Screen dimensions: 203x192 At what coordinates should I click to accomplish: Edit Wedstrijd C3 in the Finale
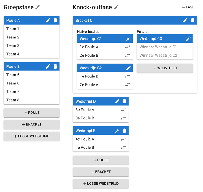tap(188, 38)
